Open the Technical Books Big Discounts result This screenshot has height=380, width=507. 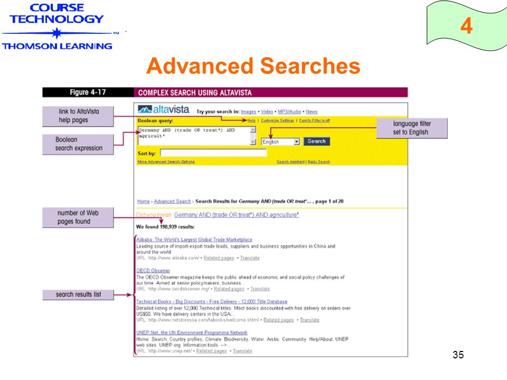[211, 302]
